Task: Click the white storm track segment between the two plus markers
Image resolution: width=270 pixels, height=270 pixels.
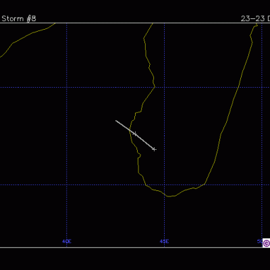Action: click(x=144, y=142)
